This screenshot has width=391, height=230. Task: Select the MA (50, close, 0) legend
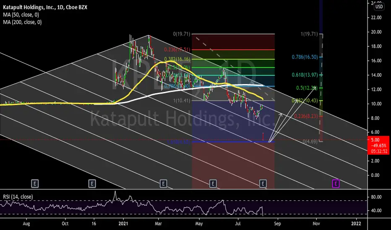point(21,15)
